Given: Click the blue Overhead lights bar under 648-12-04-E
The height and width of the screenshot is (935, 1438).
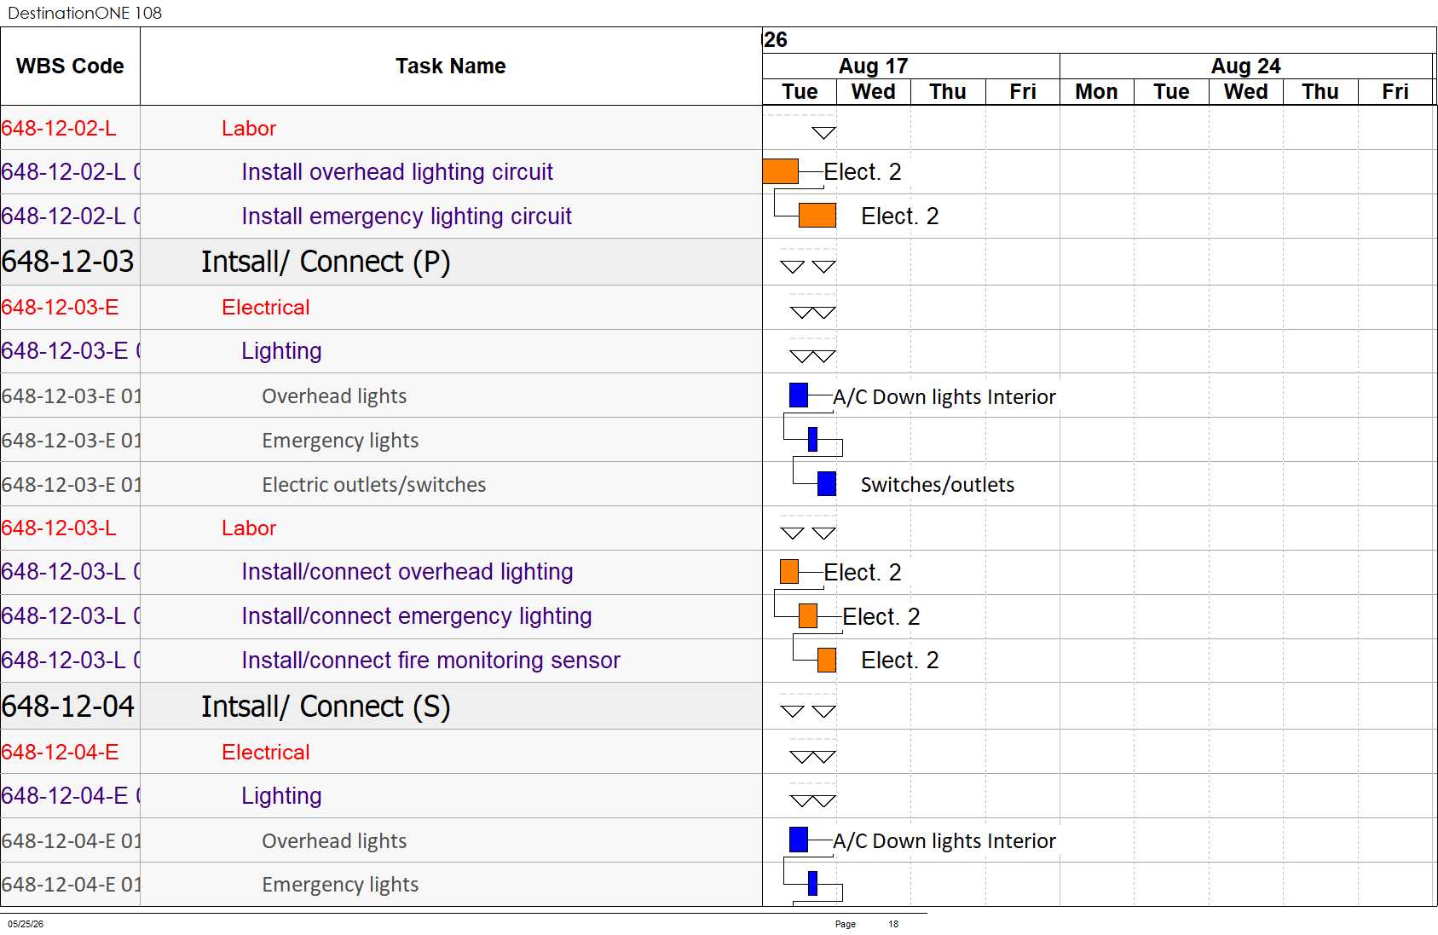Looking at the screenshot, I should click(799, 840).
